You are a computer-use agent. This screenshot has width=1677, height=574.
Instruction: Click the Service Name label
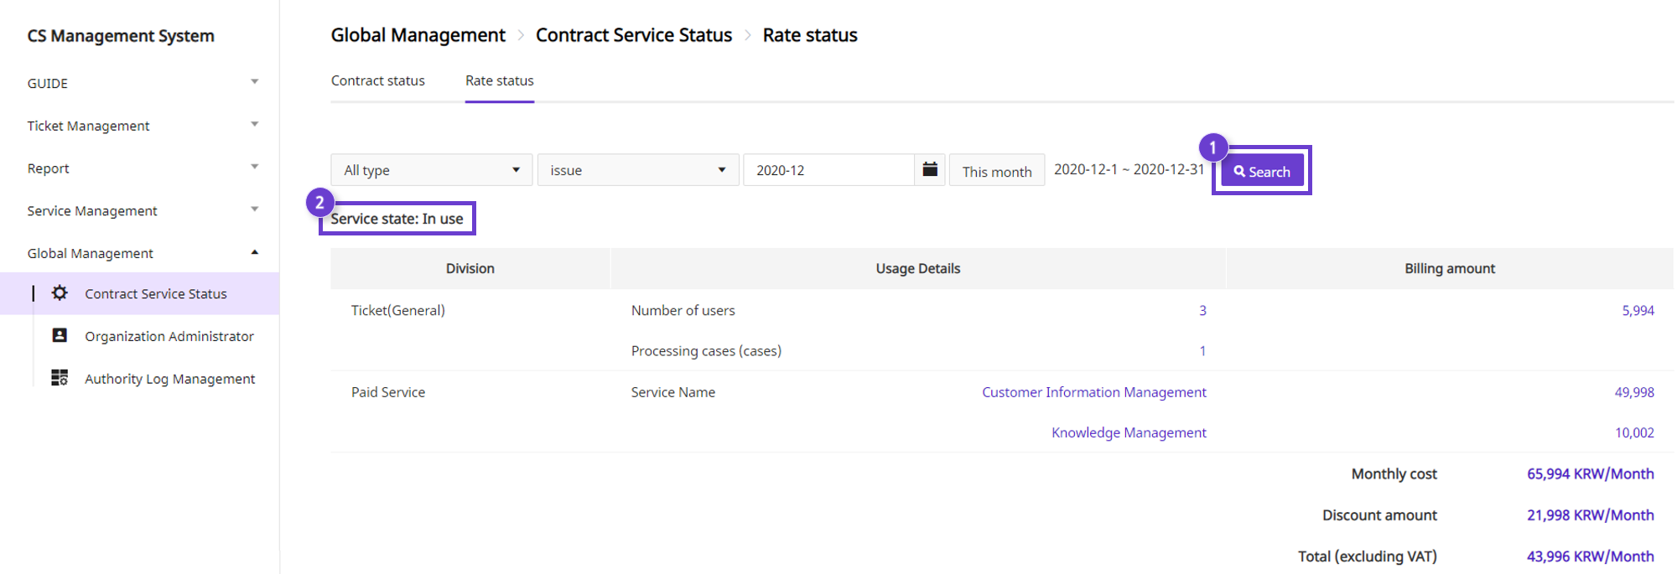click(673, 392)
